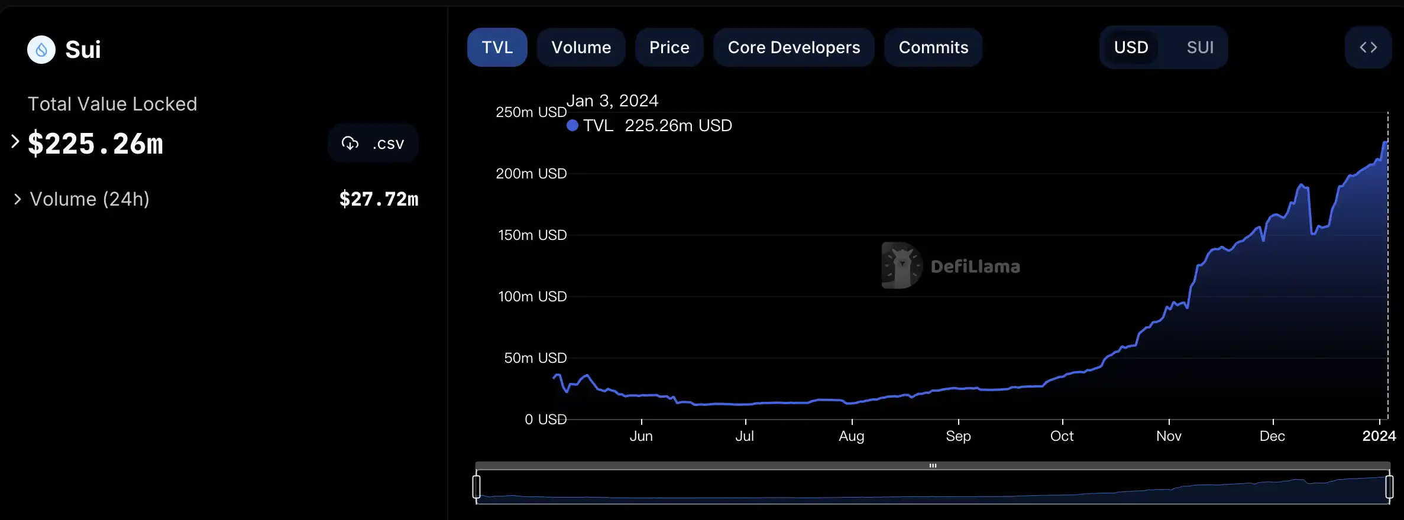Viewport: 1404px width, 520px height.
Task: Click the cloud download icon
Action: pos(350,143)
